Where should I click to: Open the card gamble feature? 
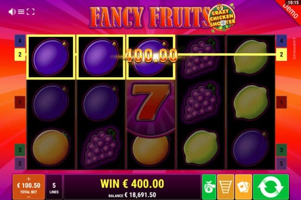point(244,187)
